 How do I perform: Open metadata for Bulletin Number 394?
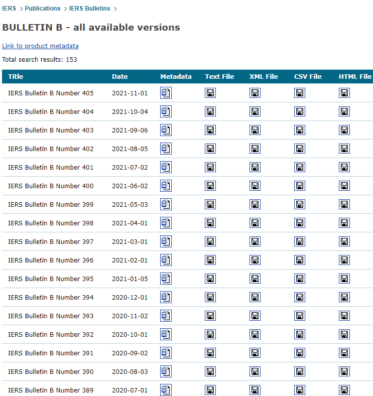coord(166,297)
